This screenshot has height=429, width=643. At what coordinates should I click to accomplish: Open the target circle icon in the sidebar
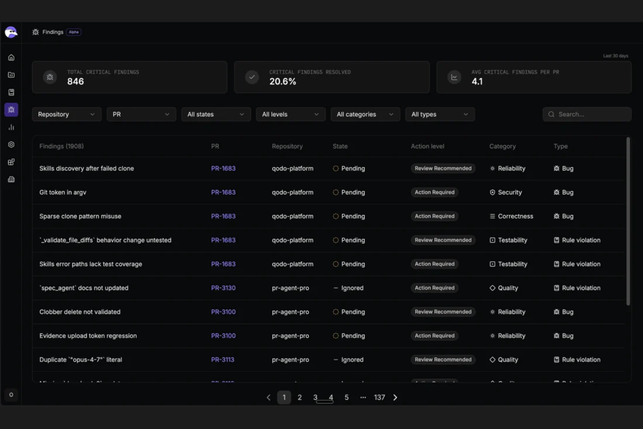click(11, 144)
